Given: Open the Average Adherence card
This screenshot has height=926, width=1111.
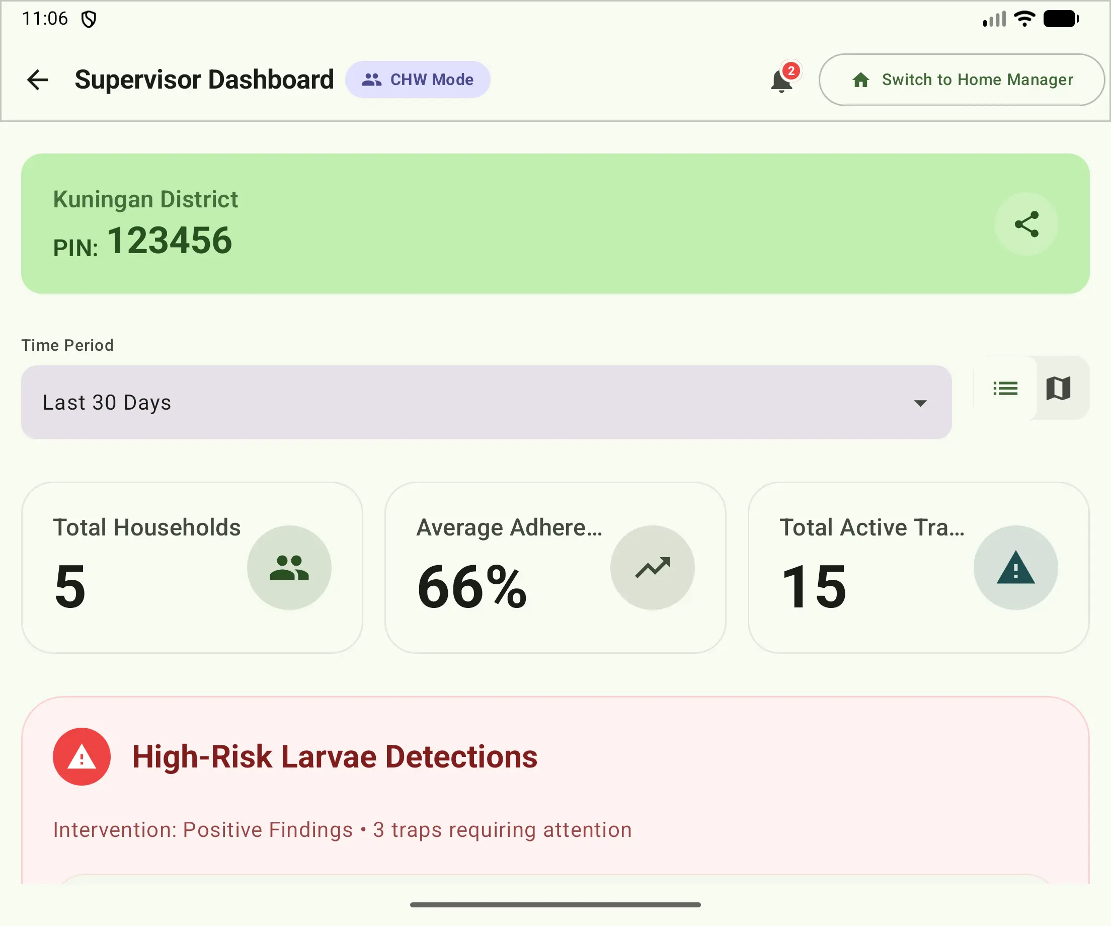Looking at the screenshot, I should [555, 568].
